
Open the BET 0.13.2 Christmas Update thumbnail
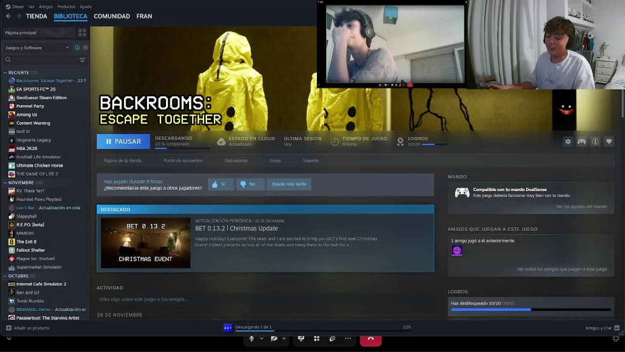point(146,243)
